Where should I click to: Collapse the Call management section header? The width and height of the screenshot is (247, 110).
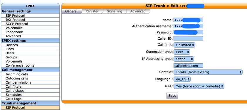[30, 70]
